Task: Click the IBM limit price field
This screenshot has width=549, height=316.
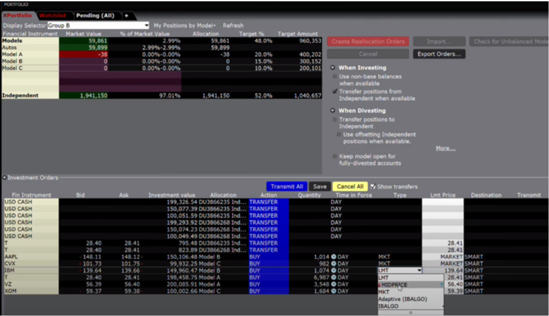Action: click(443, 271)
